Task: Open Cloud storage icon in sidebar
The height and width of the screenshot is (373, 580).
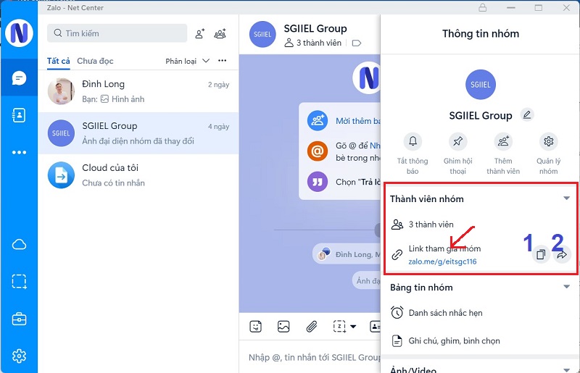Action: [19, 244]
